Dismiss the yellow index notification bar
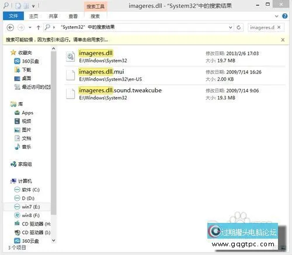292x255 pixels. click(x=283, y=40)
